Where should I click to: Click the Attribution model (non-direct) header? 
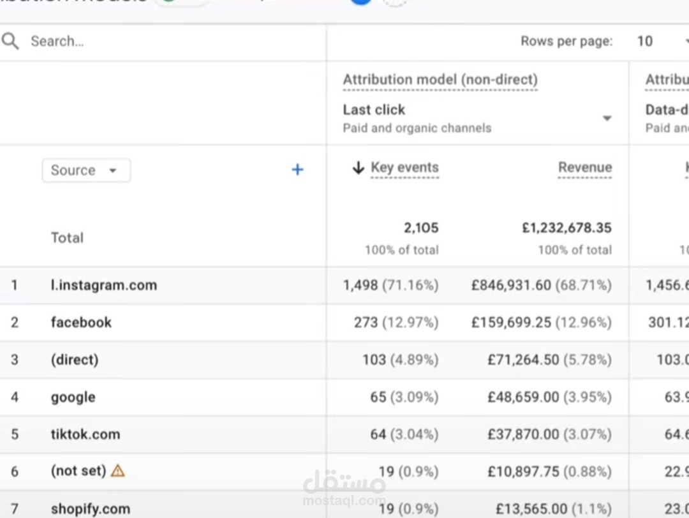click(x=440, y=80)
